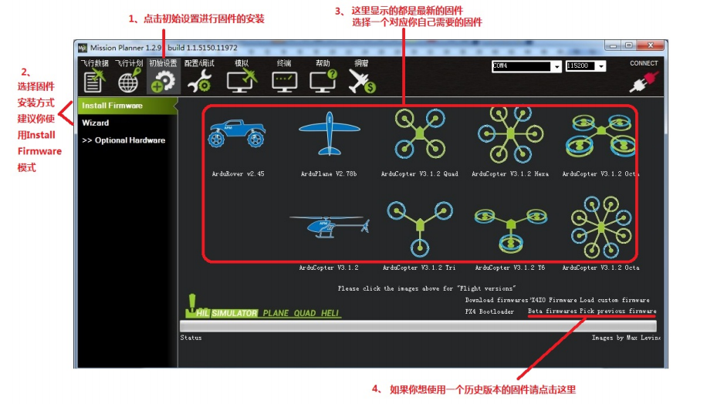Click the Donate (捐赠) airplane icon
Viewport: 707px width, 414px height.
[362, 82]
